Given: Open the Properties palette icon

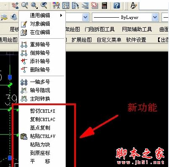Looking at the screenshot, I should [56, 5].
